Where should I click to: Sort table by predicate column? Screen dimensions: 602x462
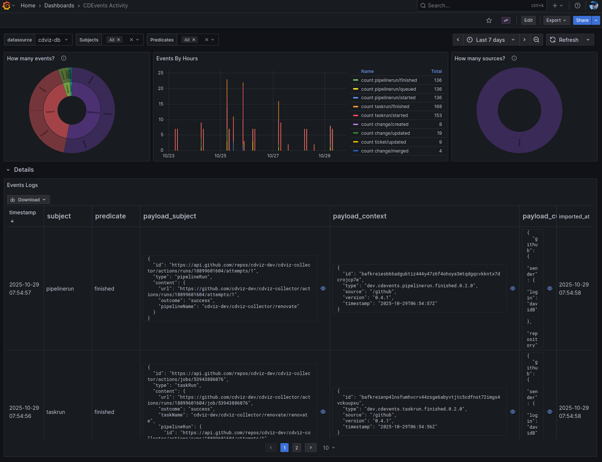pyautogui.click(x=110, y=216)
